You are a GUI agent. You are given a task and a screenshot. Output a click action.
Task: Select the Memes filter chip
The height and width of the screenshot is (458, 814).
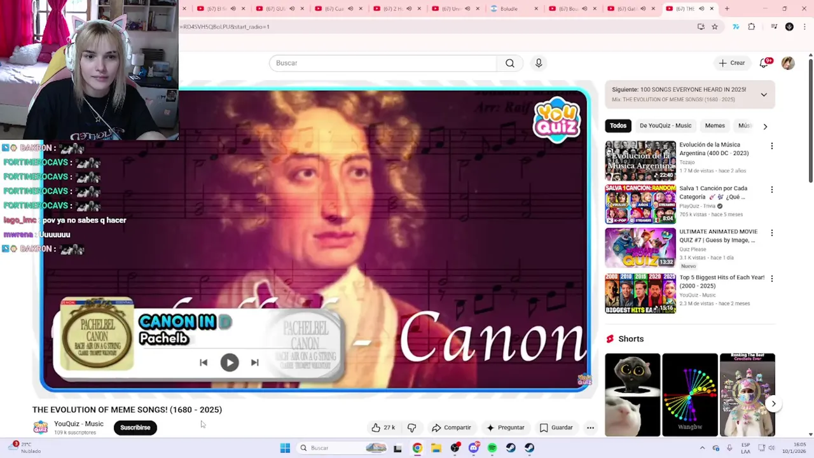(715, 126)
